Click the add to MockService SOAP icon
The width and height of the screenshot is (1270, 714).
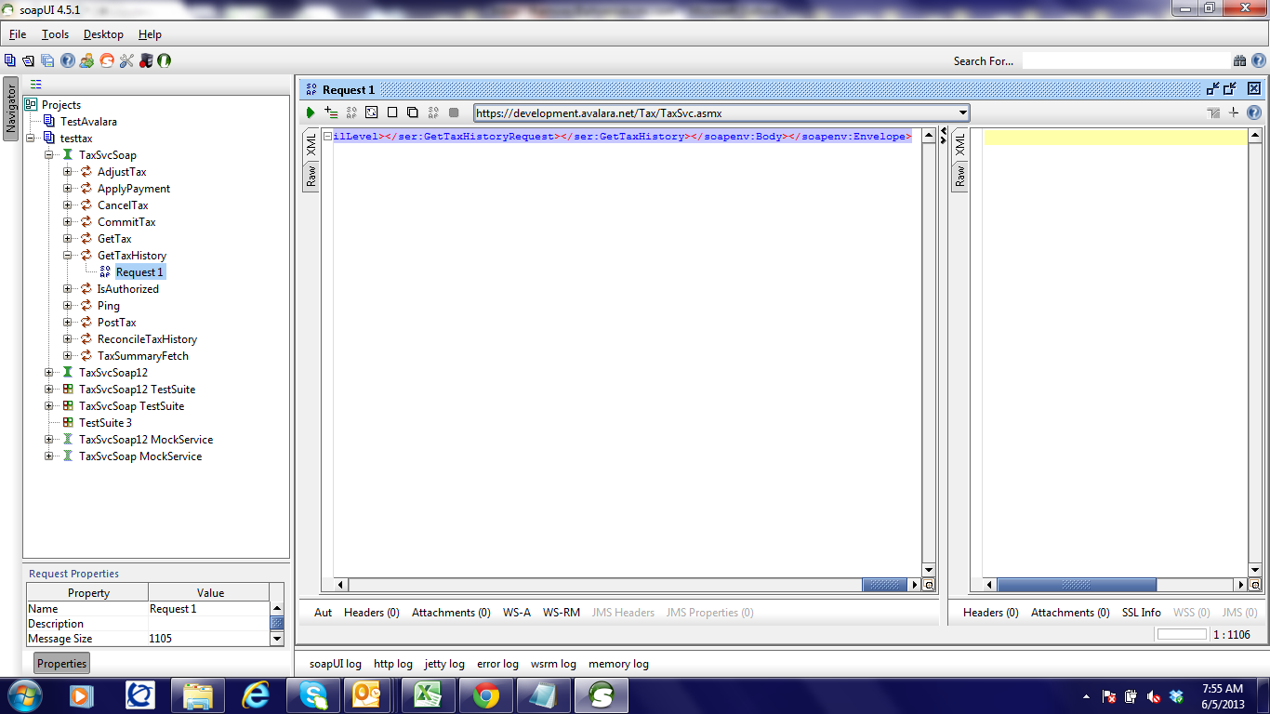pos(351,112)
